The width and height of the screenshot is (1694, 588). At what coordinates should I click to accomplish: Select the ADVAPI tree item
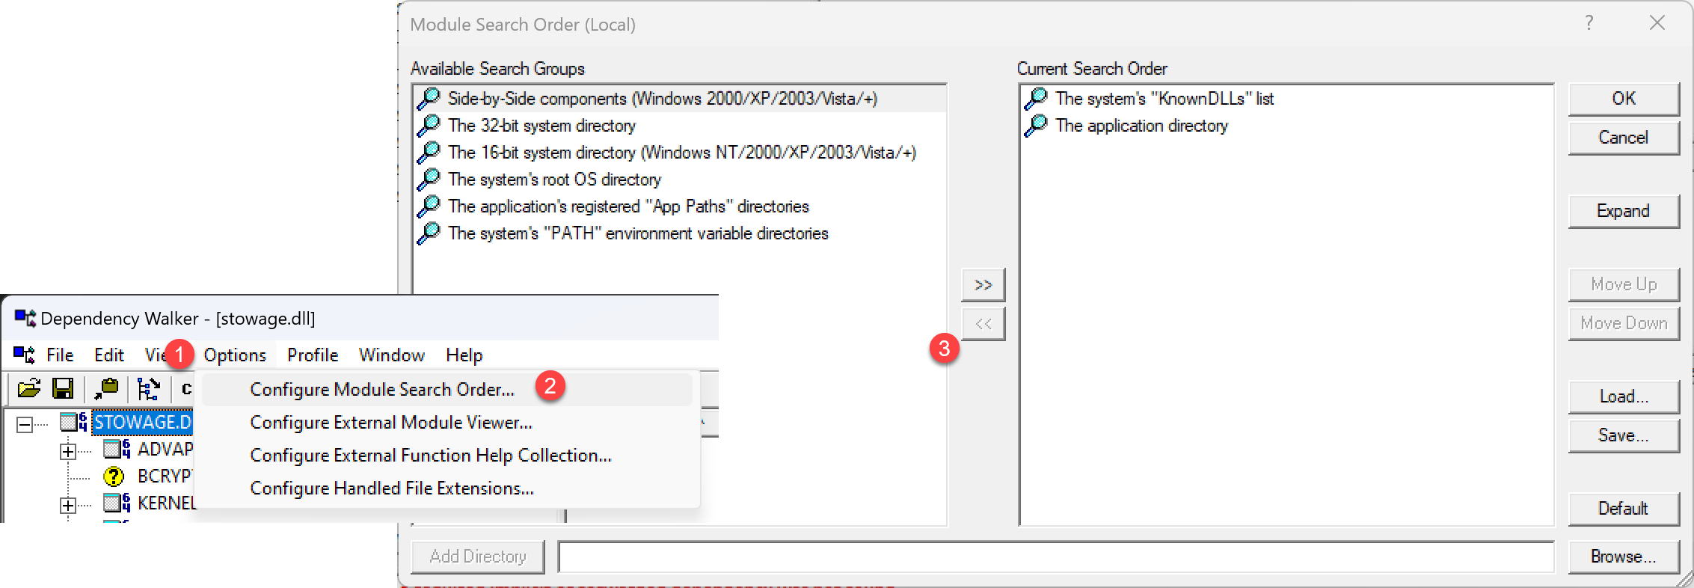point(165,449)
